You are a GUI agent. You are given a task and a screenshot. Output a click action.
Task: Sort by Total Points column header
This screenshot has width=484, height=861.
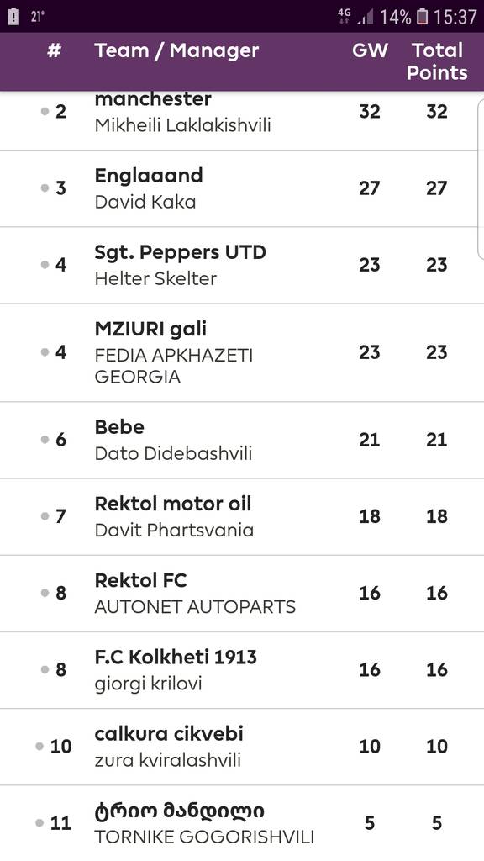437,61
